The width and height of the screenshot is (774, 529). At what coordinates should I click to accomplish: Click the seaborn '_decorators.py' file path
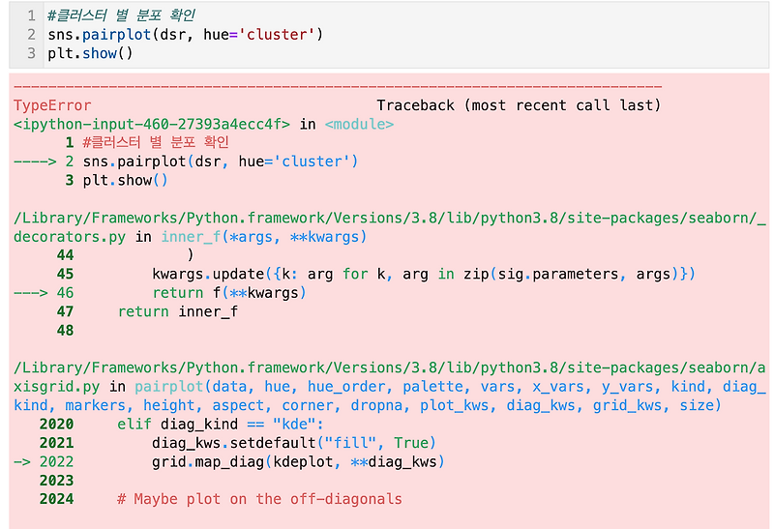[390, 227]
